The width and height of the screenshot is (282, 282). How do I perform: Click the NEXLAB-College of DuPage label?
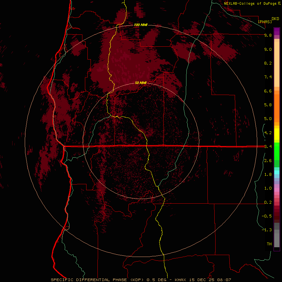[250, 3]
